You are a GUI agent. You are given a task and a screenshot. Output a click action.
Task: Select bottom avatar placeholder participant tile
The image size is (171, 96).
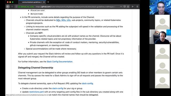pyautogui.click(x=162, y=81)
